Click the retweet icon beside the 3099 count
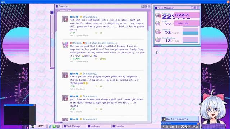The image size is (230, 129). 71,59
